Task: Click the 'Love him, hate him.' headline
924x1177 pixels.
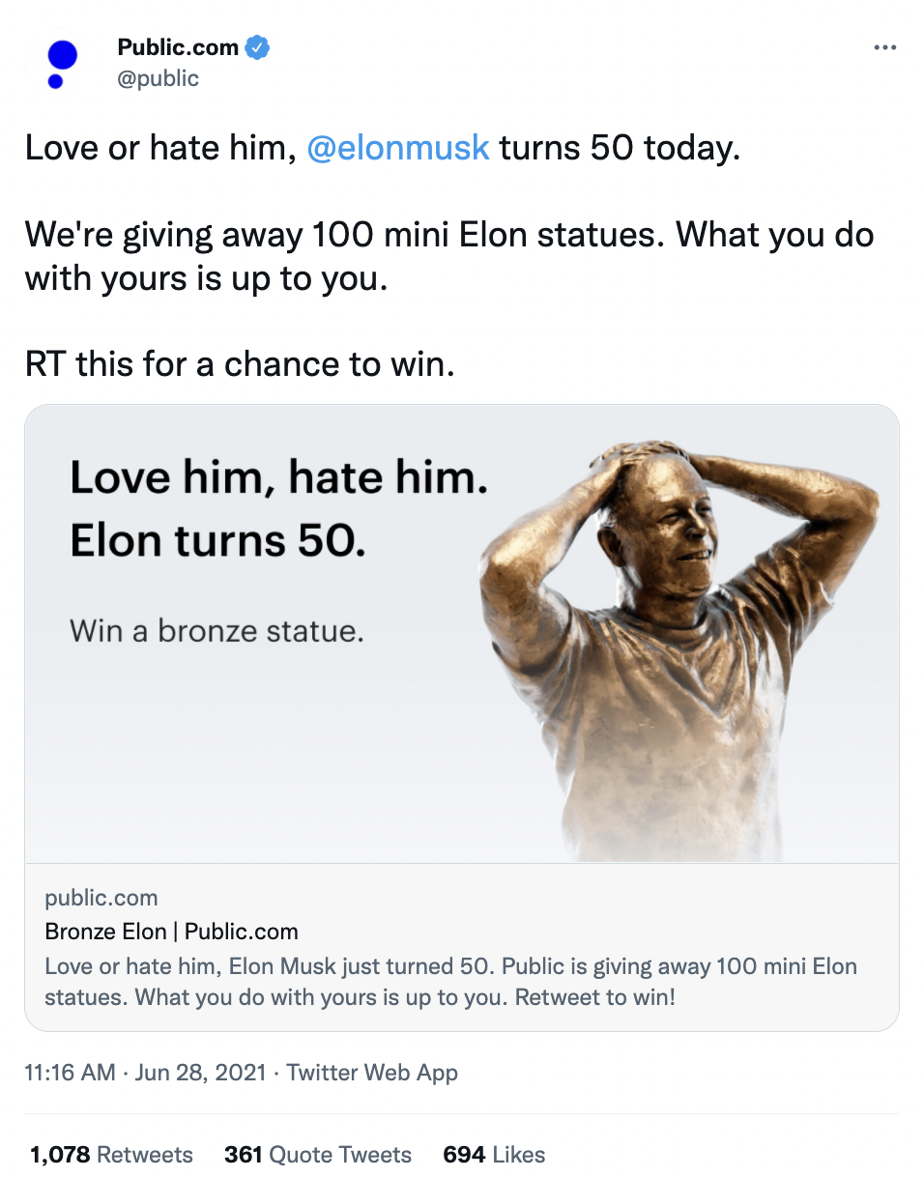Action: click(x=278, y=478)
